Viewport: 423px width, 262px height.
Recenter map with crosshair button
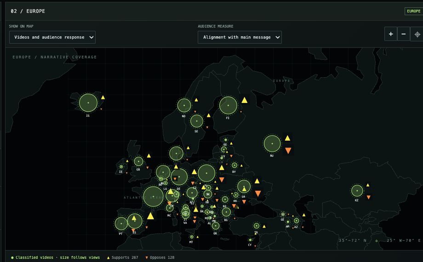(417, 34)
